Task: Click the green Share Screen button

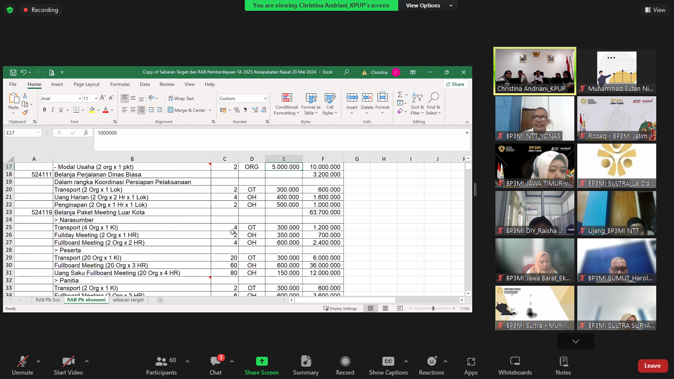Action: click(262, 365)
